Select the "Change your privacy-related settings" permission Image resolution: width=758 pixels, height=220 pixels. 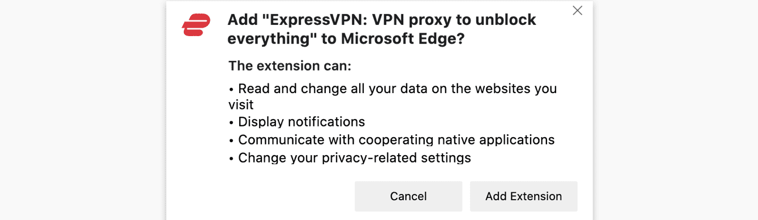pos(355,157)
